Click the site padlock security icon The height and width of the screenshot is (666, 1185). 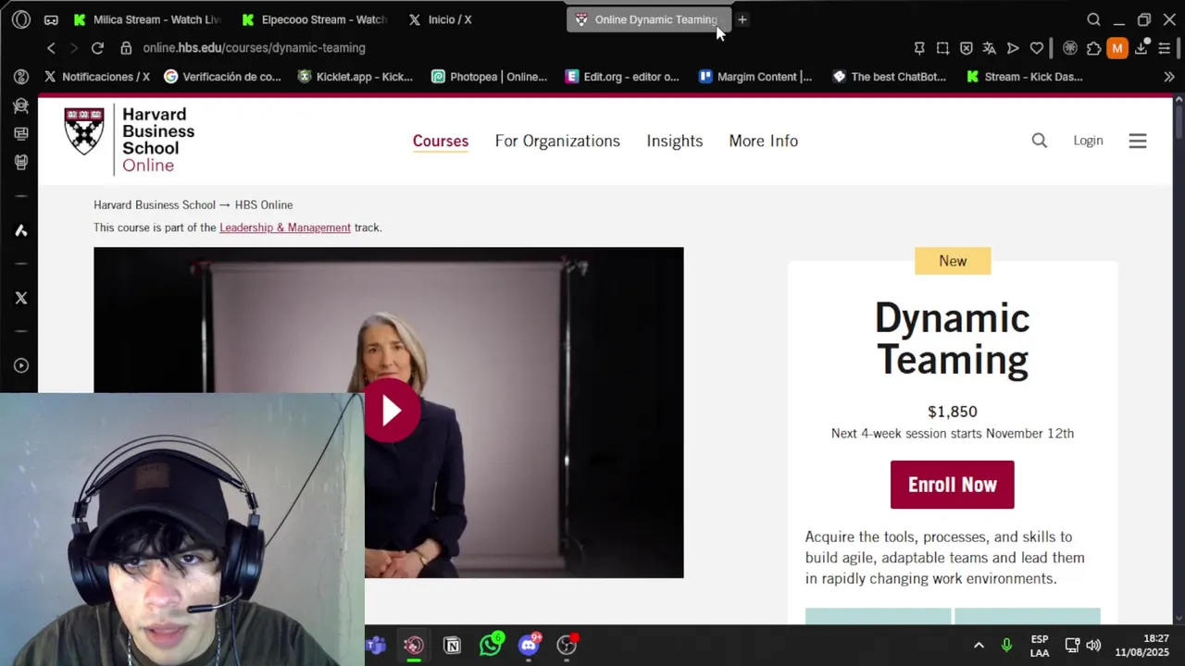click(x=126, y=48)
